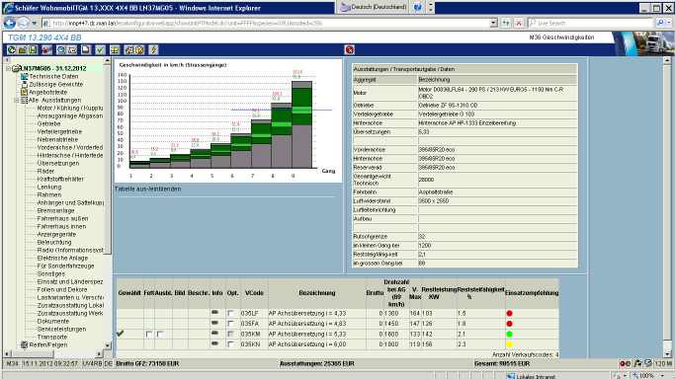Click the save disk toolbar icon

click(33, 50)
